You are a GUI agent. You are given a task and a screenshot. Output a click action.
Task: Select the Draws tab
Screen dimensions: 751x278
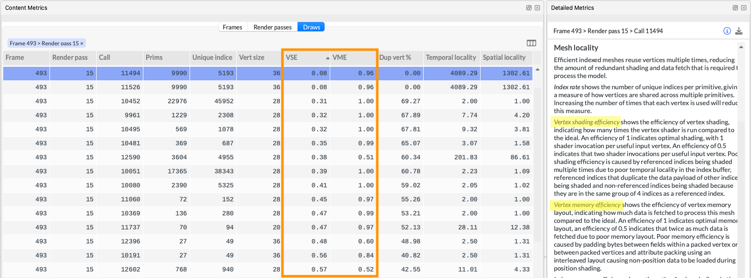(x=311, y=27)
